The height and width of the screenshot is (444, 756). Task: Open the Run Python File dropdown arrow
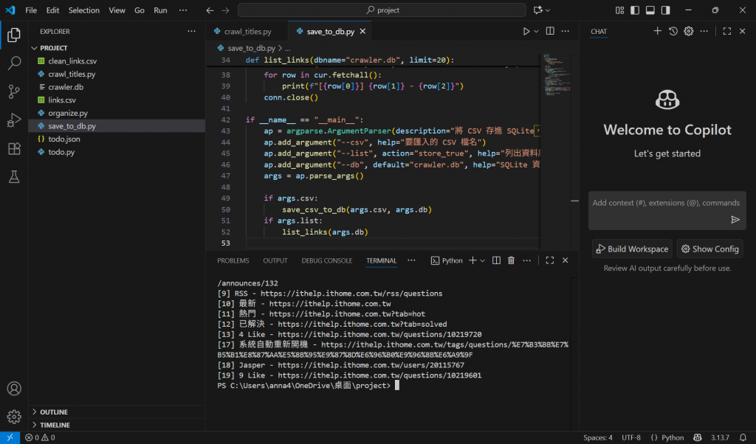[x=537, y=32]
